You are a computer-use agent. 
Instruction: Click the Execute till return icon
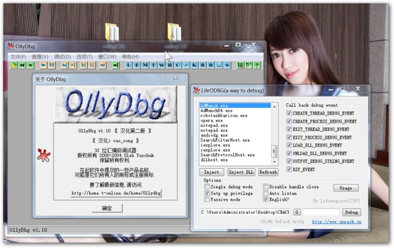[102, 65]
